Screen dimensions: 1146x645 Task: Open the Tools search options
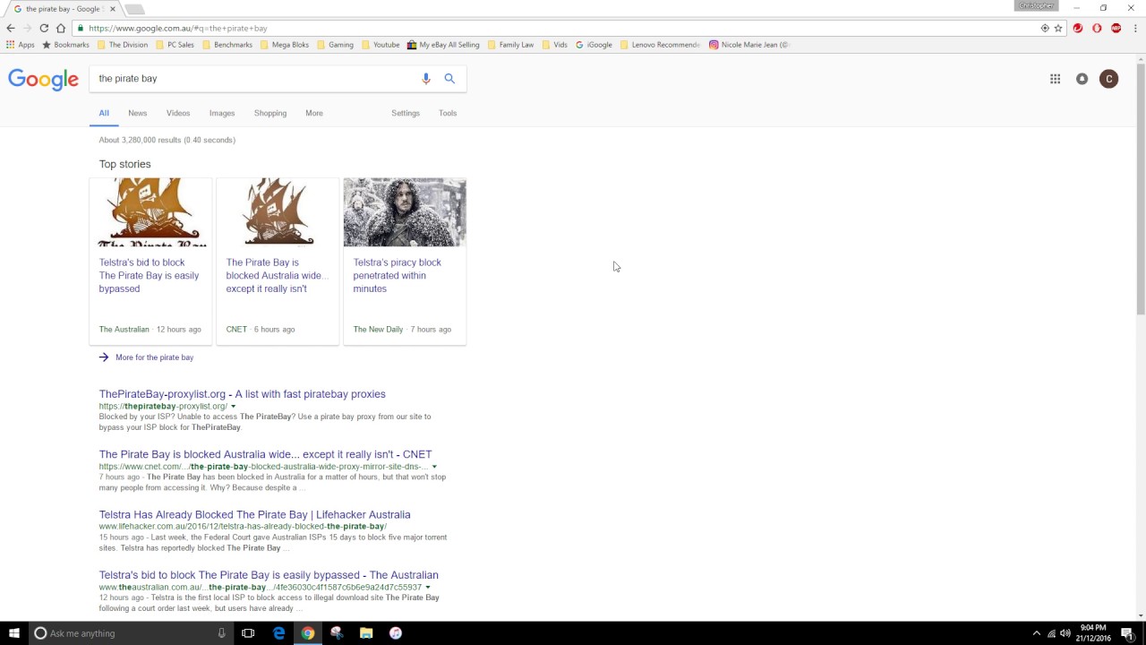[448, 114]
